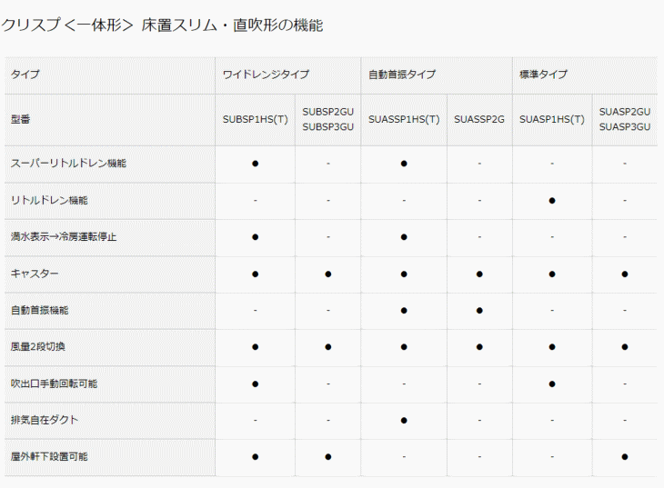Viewport: 664px width, 488px height.
Task: Select the 標準タイプ column header
Action: (x=543, y=75)
